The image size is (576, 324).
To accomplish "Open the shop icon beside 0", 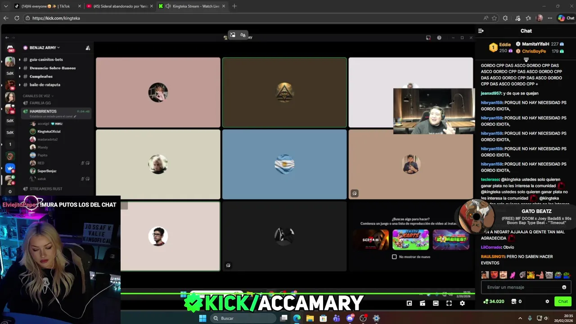I will tap(514, 301).
